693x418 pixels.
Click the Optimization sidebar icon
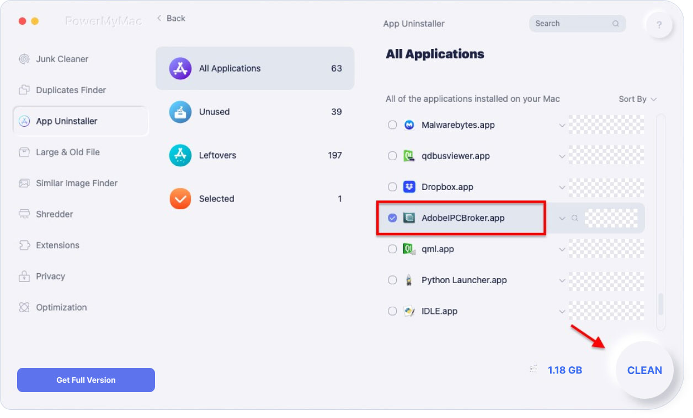[24, 307]
